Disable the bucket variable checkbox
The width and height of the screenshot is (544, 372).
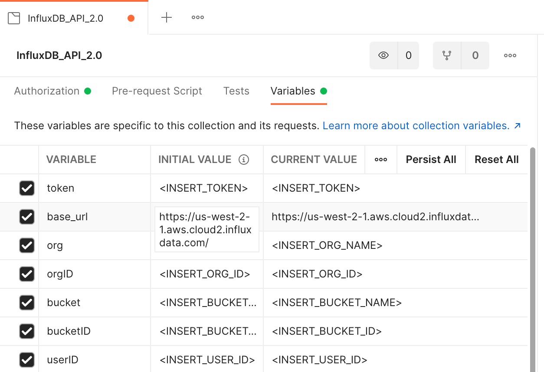[x=27, y=303]
